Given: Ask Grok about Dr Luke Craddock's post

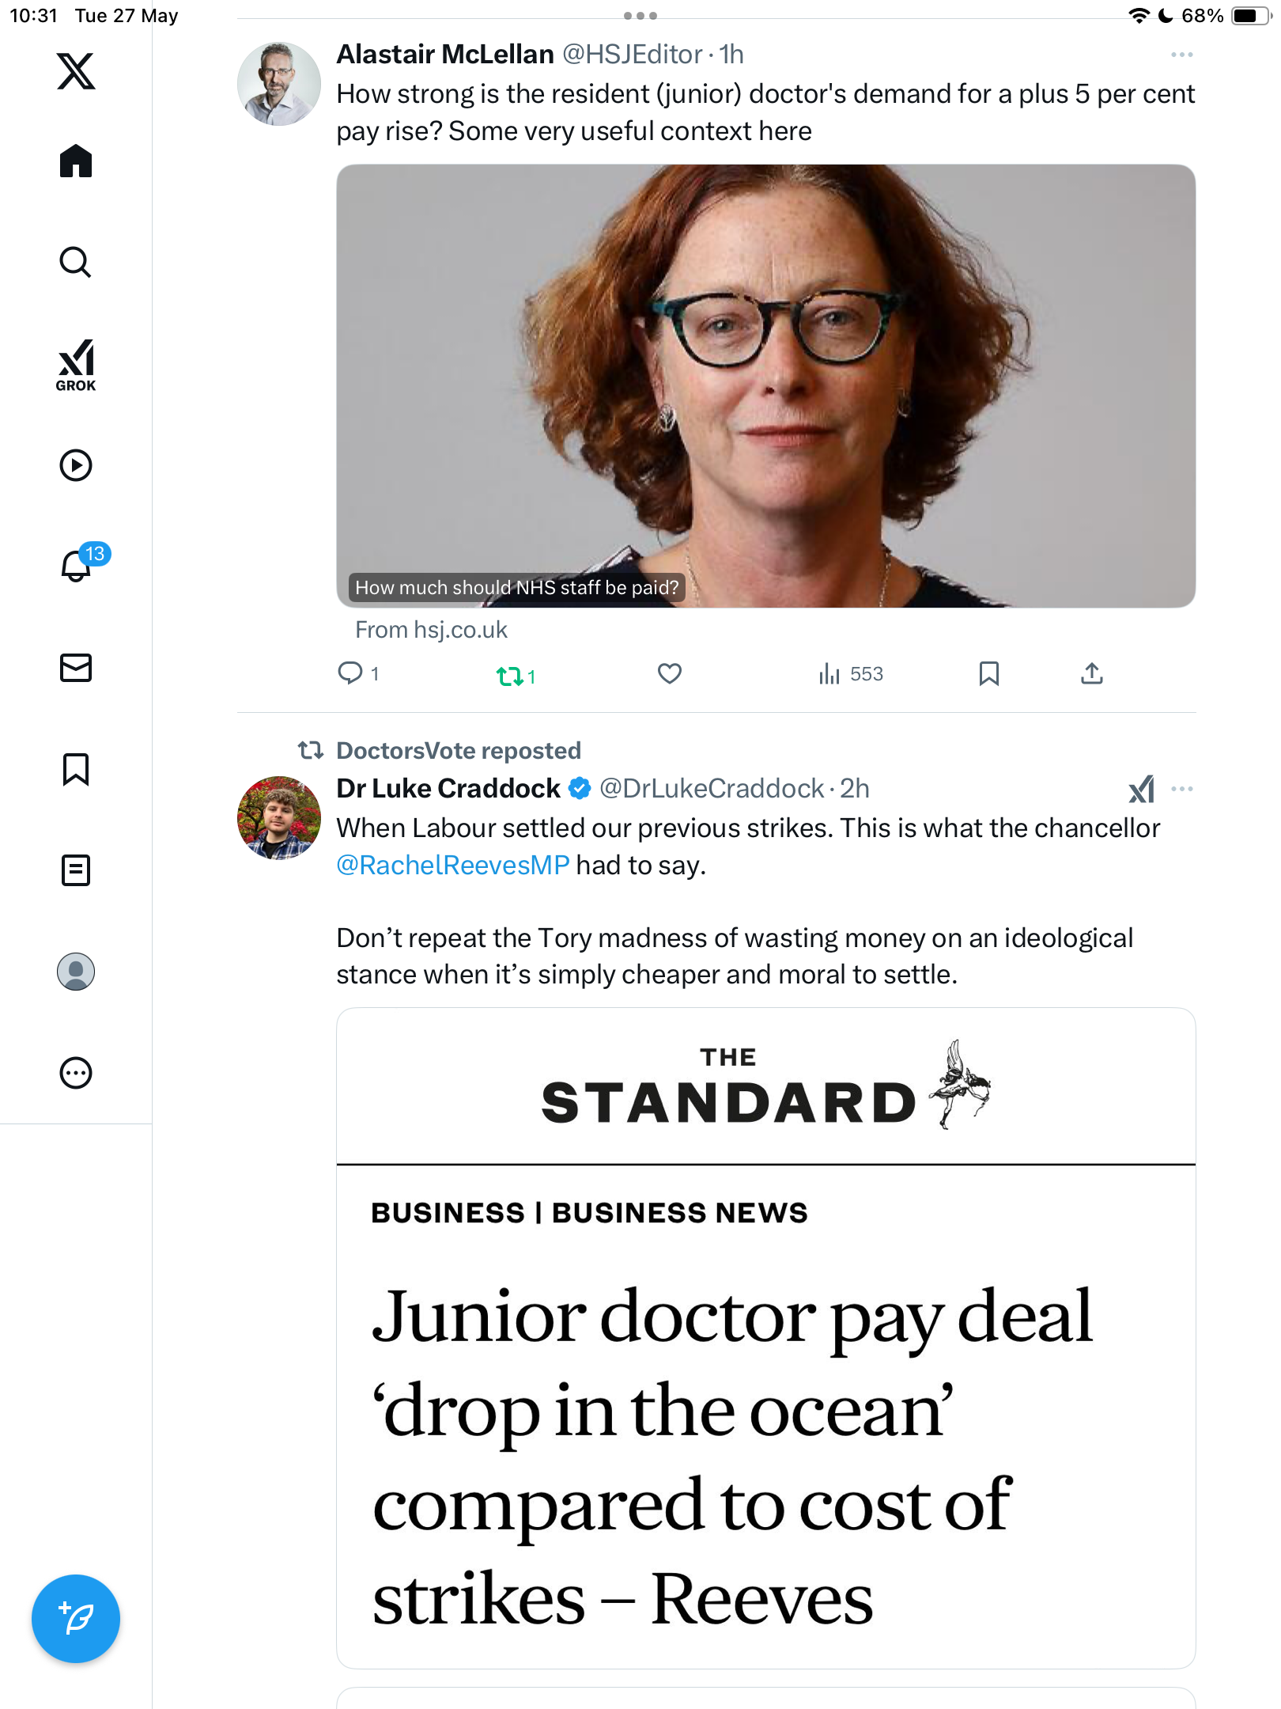Looking at the screenshot, I should [x=1141, y=789].
